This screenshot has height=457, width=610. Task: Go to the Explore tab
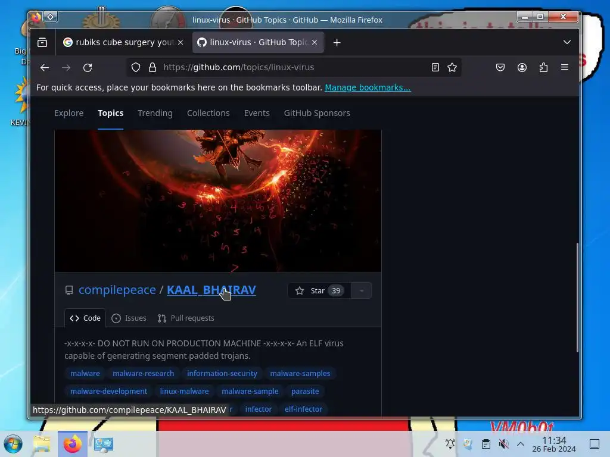(x=69, y=113)
